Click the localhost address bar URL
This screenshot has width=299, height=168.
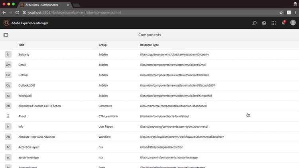tap(75, 13)
